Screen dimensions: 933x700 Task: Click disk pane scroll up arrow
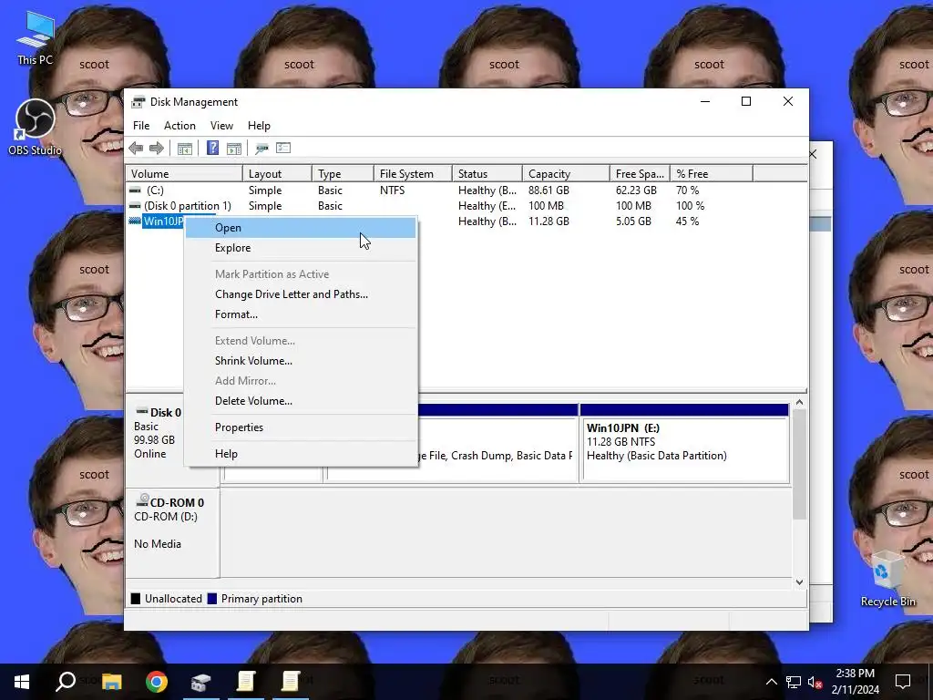[x=800, y=402]
